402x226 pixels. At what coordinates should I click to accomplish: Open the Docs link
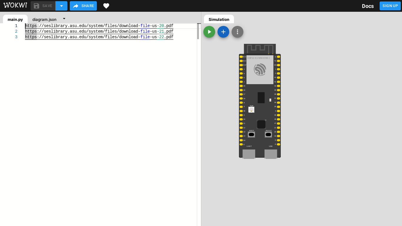pyautogui.click(x=368, y=6)
